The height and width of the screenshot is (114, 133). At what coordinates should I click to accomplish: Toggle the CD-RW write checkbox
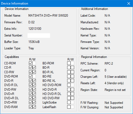[x=34, y=72]
